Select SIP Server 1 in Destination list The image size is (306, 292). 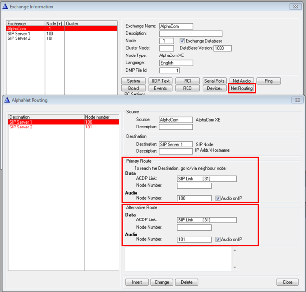[64, 122]
